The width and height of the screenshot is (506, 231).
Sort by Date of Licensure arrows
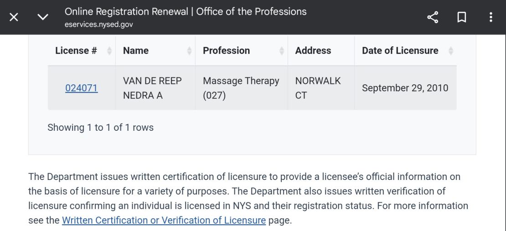point(450,51)
